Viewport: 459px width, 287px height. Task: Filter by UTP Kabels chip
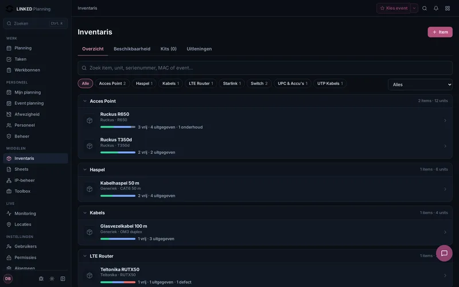[330, 83]
